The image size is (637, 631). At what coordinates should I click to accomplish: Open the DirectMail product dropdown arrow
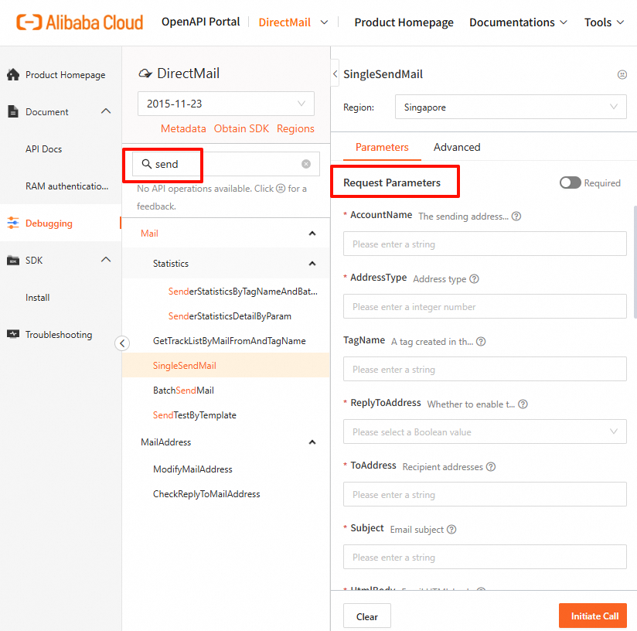click(324, 22)
